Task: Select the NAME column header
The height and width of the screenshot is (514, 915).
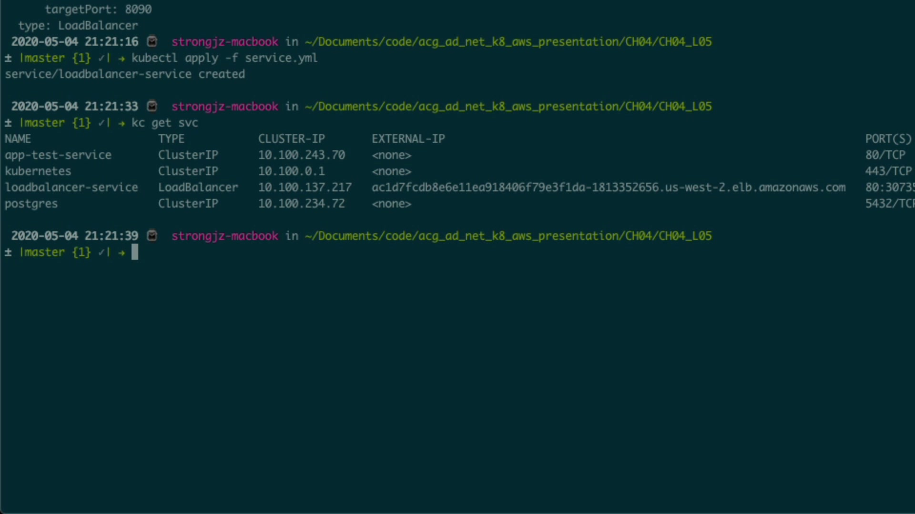Action: pos(18,139)
